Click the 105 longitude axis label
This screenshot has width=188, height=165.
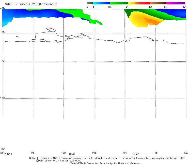click(x=94, y=153)
